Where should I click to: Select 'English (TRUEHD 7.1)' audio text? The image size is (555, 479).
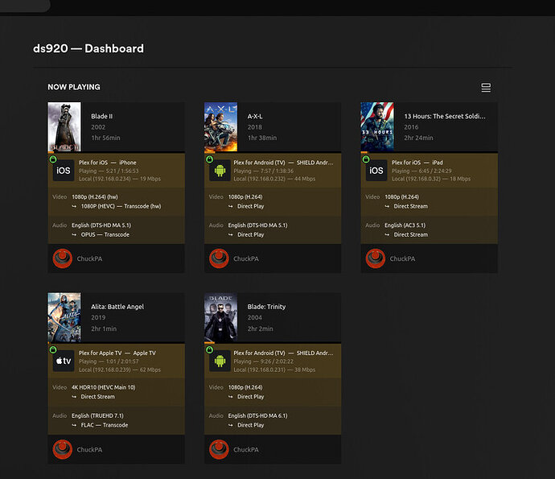tap(97, 416)
